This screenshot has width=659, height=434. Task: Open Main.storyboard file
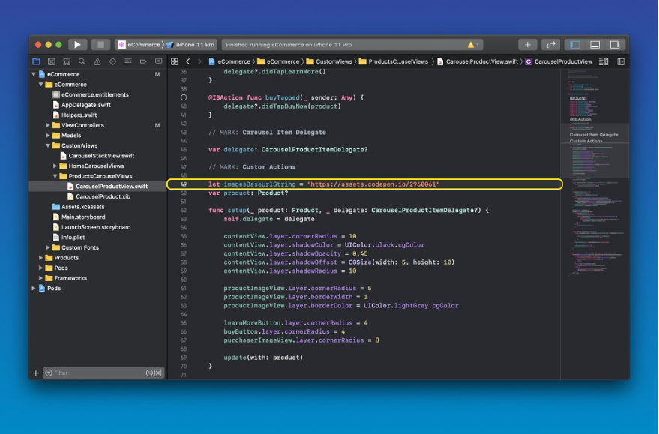pos(82,217)
